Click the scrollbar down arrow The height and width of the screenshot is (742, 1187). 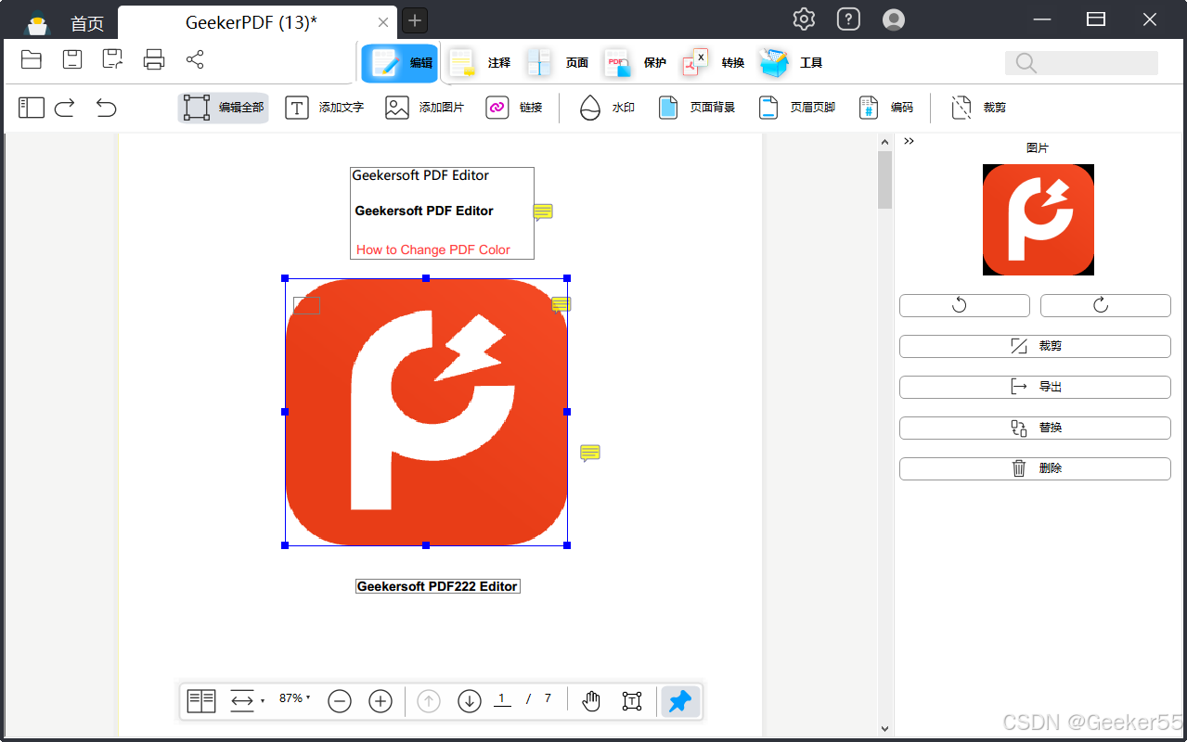point(885,729)
